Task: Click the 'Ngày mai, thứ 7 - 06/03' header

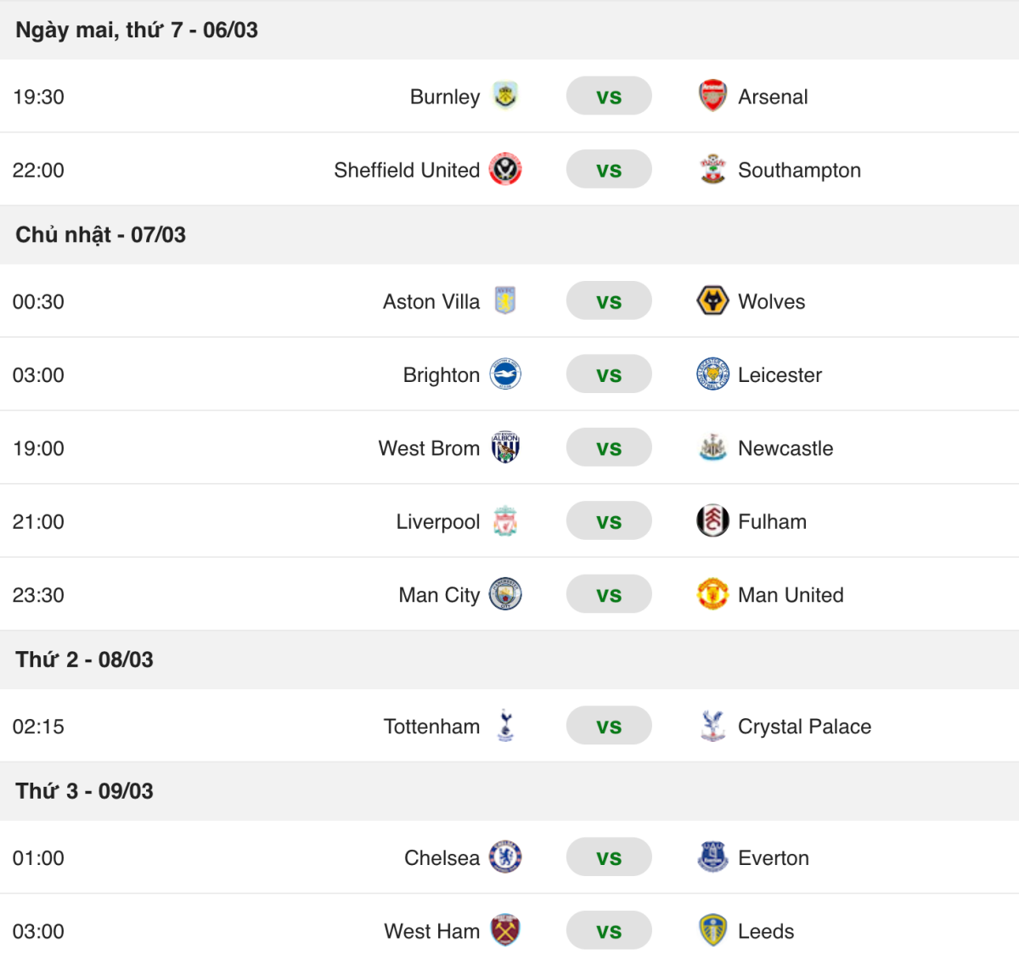Action: (x=136, y=30)
